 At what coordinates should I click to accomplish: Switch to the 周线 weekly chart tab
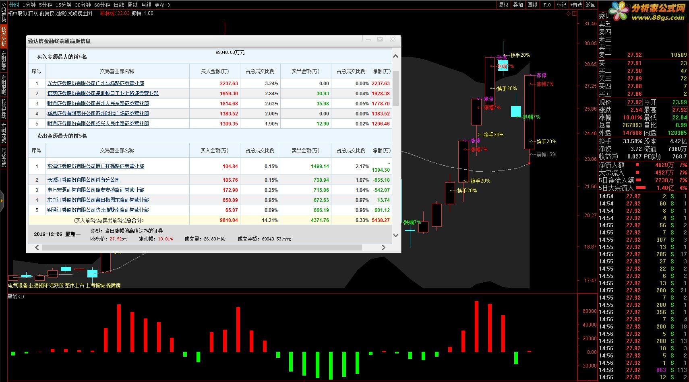pos(132,5)
